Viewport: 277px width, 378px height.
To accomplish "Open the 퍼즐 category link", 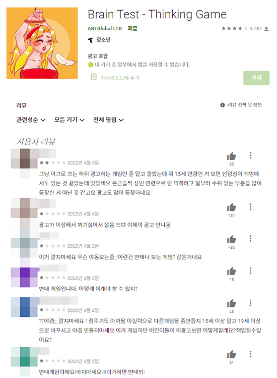I will (132, 28).
